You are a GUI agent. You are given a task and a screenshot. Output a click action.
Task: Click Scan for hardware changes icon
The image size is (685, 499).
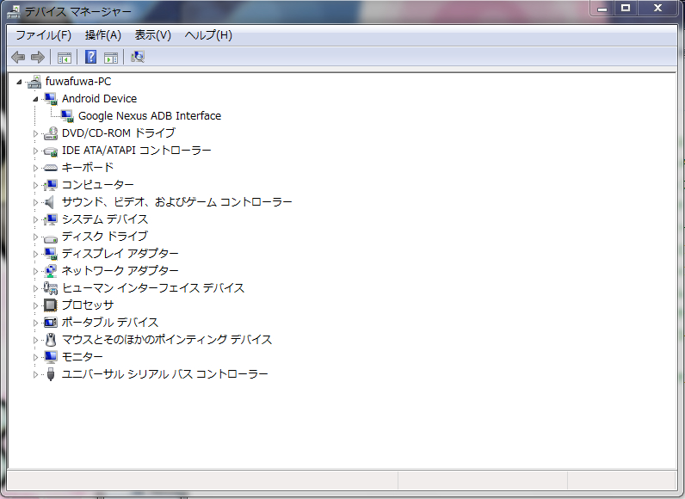pos(138,58)
